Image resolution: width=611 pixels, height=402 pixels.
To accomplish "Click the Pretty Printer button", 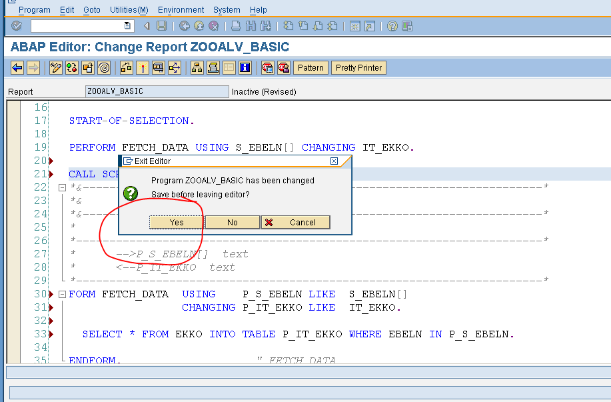I will (x=358, y=67).
